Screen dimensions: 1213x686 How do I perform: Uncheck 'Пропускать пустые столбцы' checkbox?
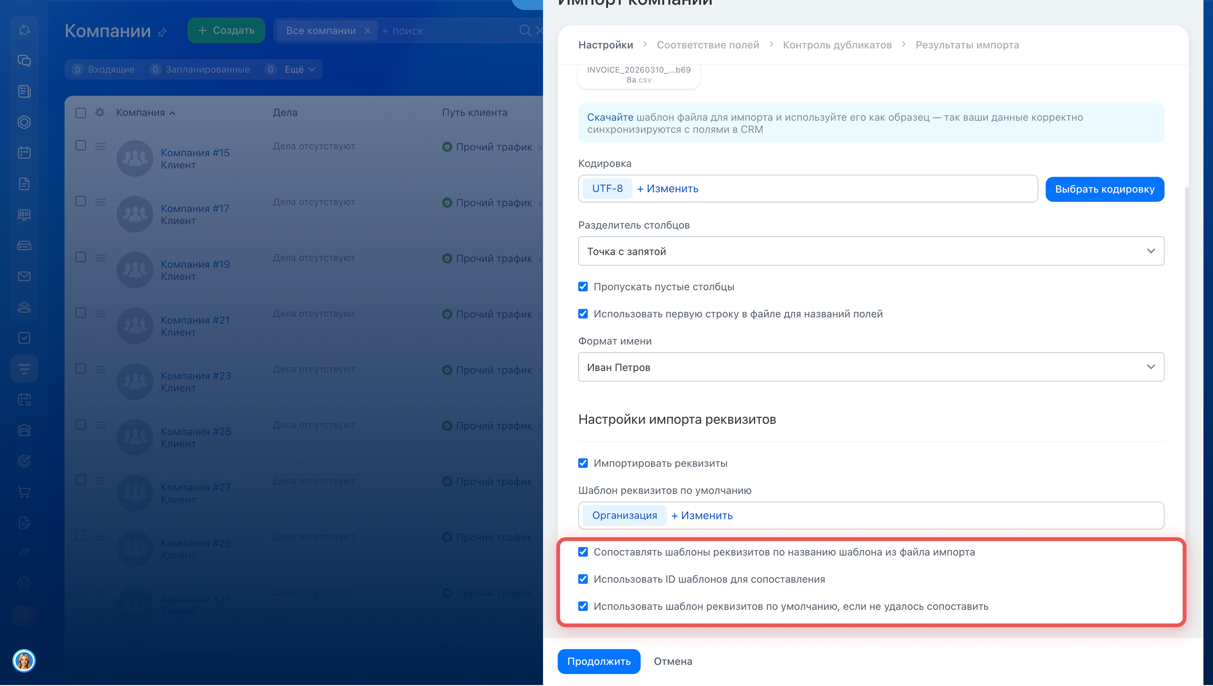(583, 287)
